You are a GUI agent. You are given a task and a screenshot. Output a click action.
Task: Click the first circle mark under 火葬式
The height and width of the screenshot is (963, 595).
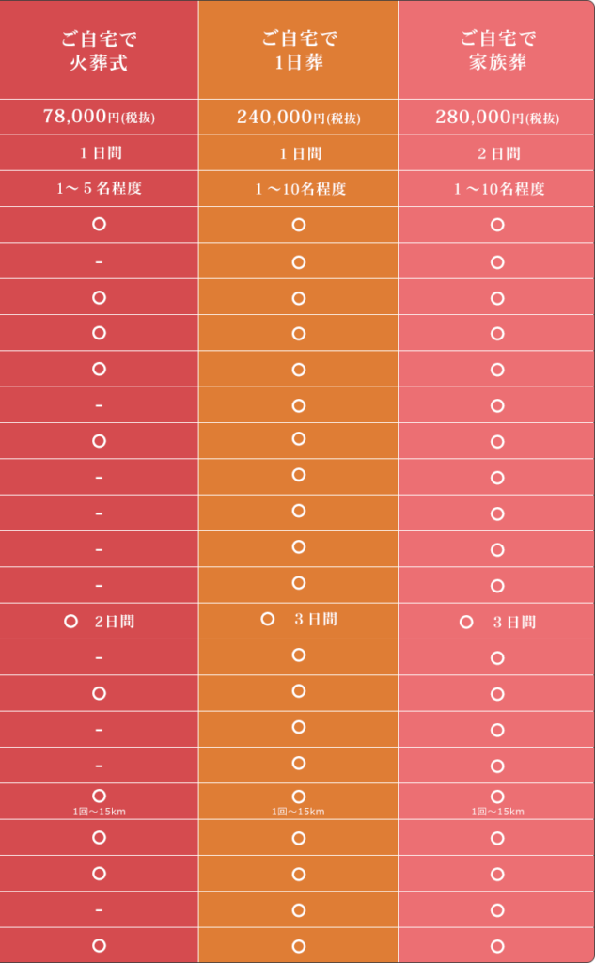99,224
